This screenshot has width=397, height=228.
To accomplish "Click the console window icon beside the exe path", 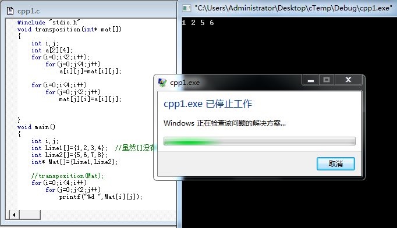I will [187, 8].
